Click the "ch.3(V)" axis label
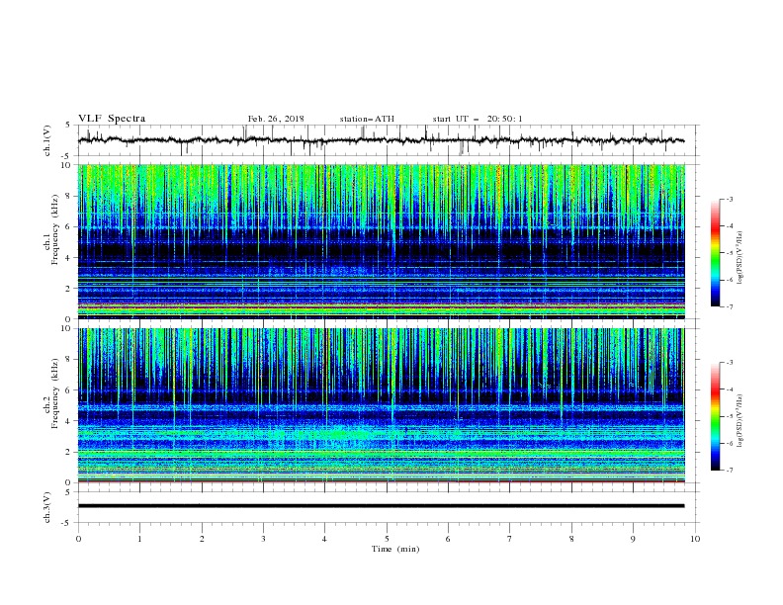The width and height of the screenshot is (783, 605). coord(47,507)
